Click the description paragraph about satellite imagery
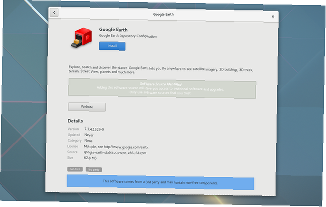 [161, 70]
